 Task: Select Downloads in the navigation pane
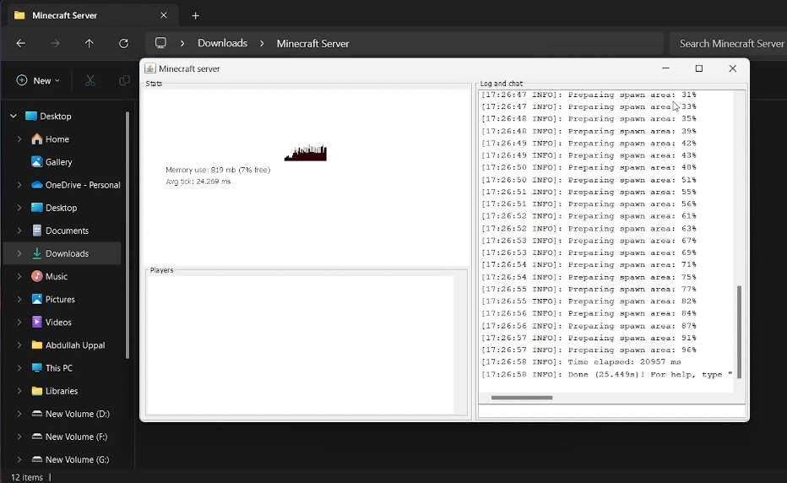pyautogui.click(x=67, y=253)
